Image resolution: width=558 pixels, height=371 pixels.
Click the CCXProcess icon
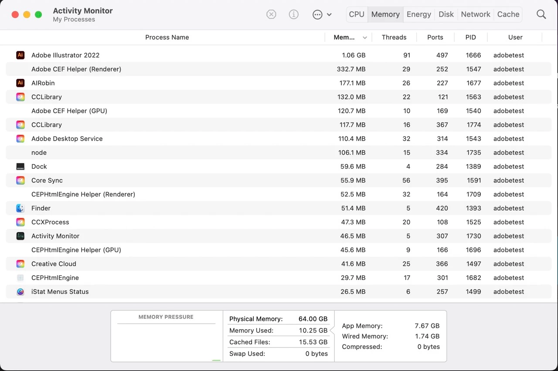(x=20, y=223)
